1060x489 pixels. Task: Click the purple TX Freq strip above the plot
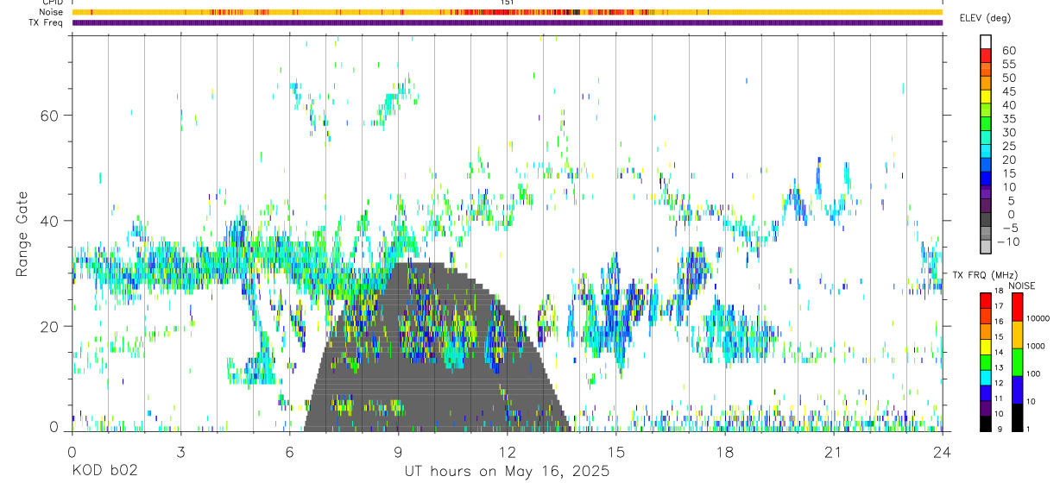click(507, 22)
